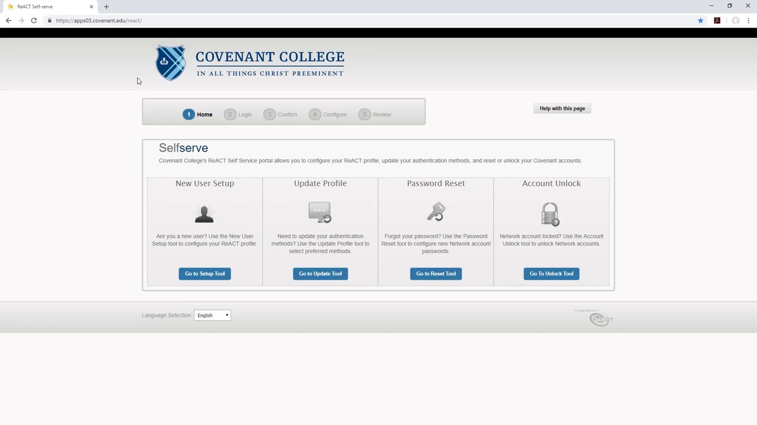This screenshot has width=757, height=425.
Task: Select step 3 Confirm in wizard
Action: (x=281, y=115)
